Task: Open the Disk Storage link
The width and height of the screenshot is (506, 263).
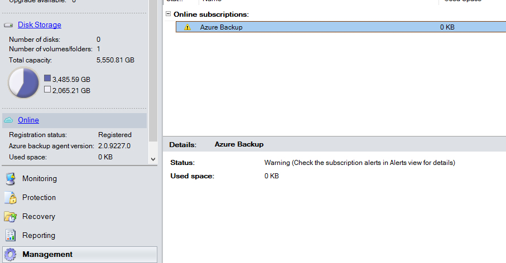Action: (x=40, y=25)
